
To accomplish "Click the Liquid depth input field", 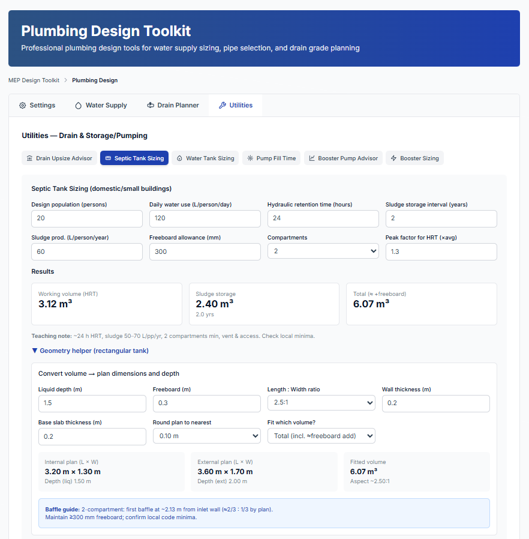I will 92,403.
